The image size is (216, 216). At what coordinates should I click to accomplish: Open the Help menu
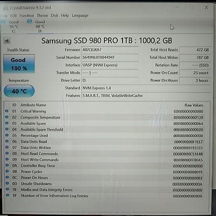65,16
